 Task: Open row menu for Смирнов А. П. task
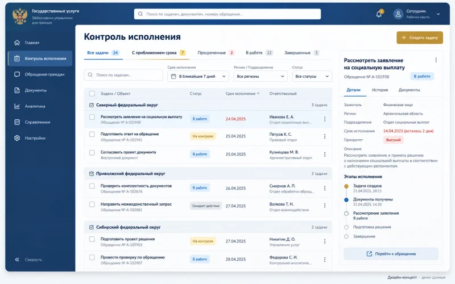[325, 189]
